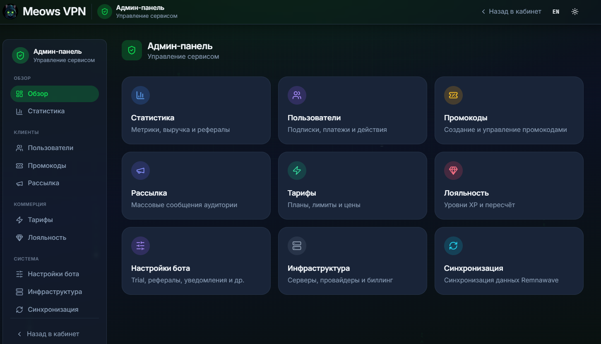Click the server icon beside sidebar Инфраструктура
601x344 pixels.
[19, 292]
